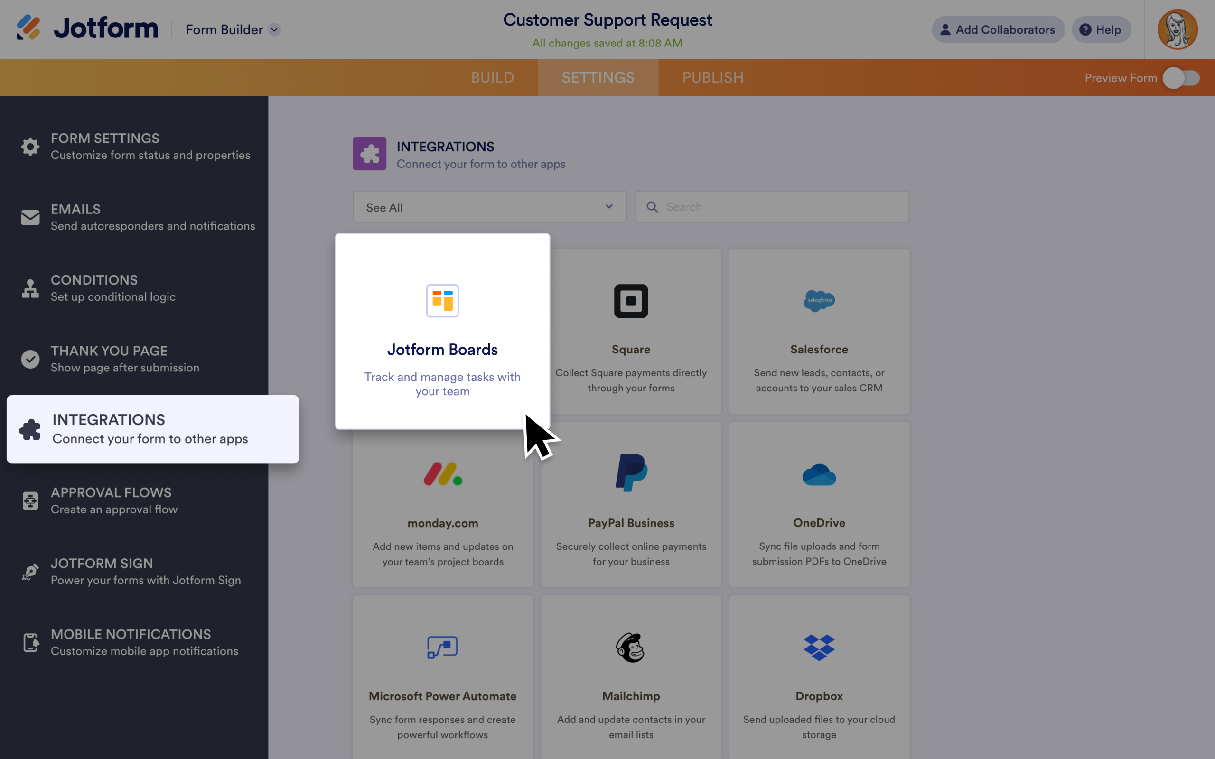Open the APPROVAL FLOWS sidebar label
Viewport: 1215px width, 759px height.
click(111, 492)
